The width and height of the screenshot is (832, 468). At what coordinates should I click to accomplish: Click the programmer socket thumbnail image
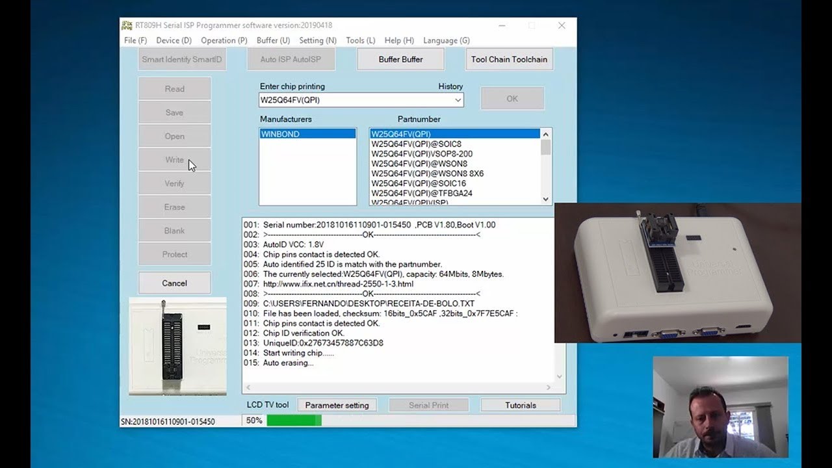(x=177, y=346)
